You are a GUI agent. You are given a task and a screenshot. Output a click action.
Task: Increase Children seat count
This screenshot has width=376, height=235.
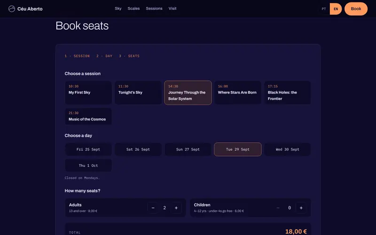pyautogui.click(x=301, y=208)
